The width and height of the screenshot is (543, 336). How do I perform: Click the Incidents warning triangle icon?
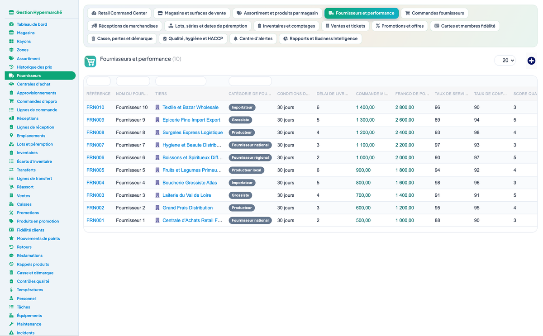point(11,333)
